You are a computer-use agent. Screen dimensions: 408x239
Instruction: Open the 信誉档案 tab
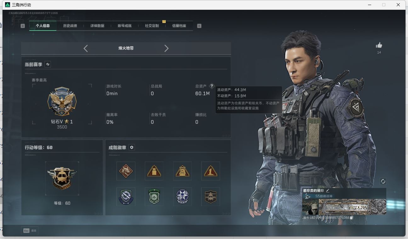(179, 26)
